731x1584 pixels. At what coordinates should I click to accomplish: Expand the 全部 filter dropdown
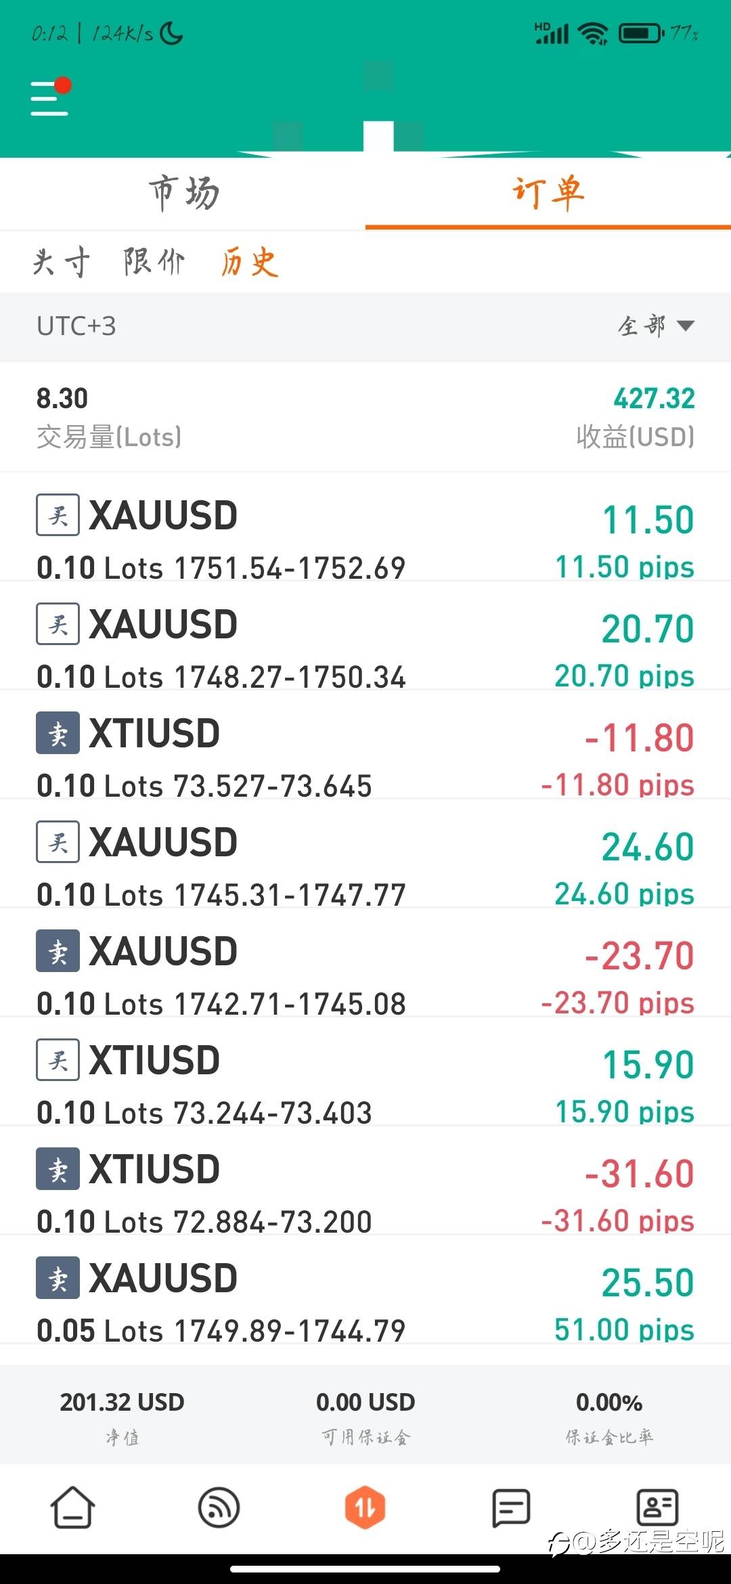coord(656,326)
